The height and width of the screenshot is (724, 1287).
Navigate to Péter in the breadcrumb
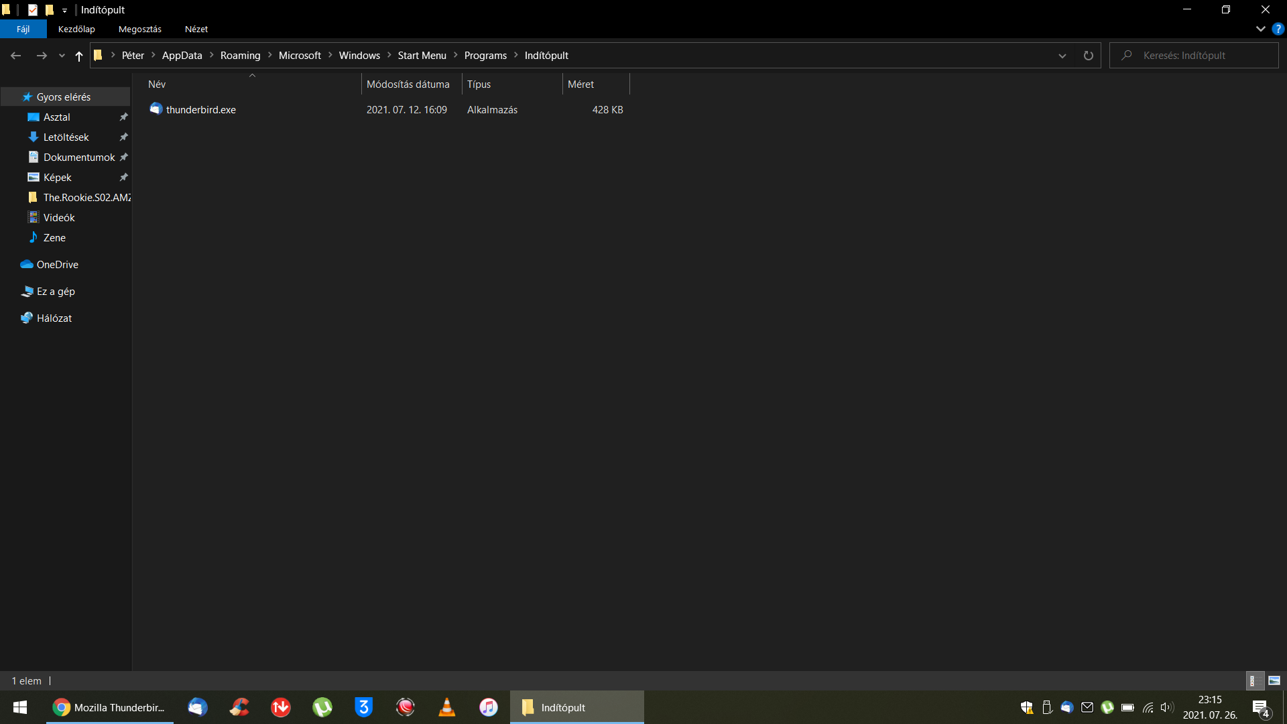tap(133, 56)
